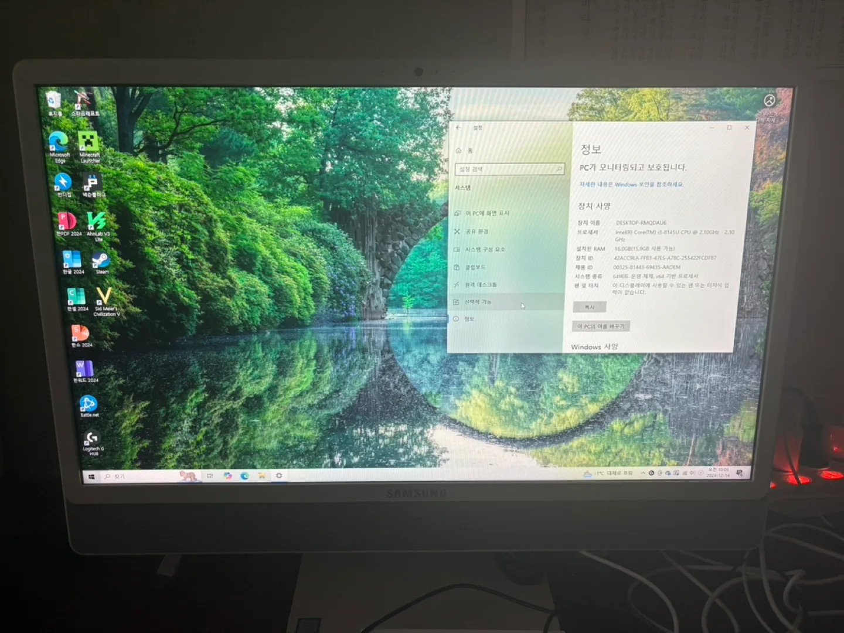Open AhnLab V3 Lite from the desktop
Image resolution: width=844 pixels, height=633 pixels.
point(97,226)
